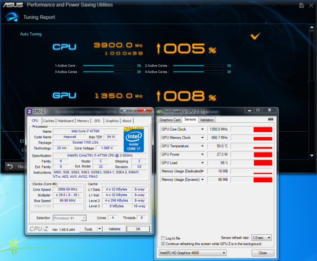317x261 pixels.
Task: Select the CPU tab in CPU-Z
Action: [x=35, y=120]
